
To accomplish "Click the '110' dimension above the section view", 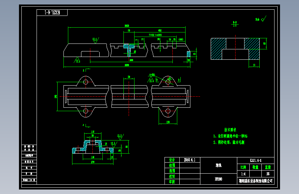I will click(x=93, y=132).
